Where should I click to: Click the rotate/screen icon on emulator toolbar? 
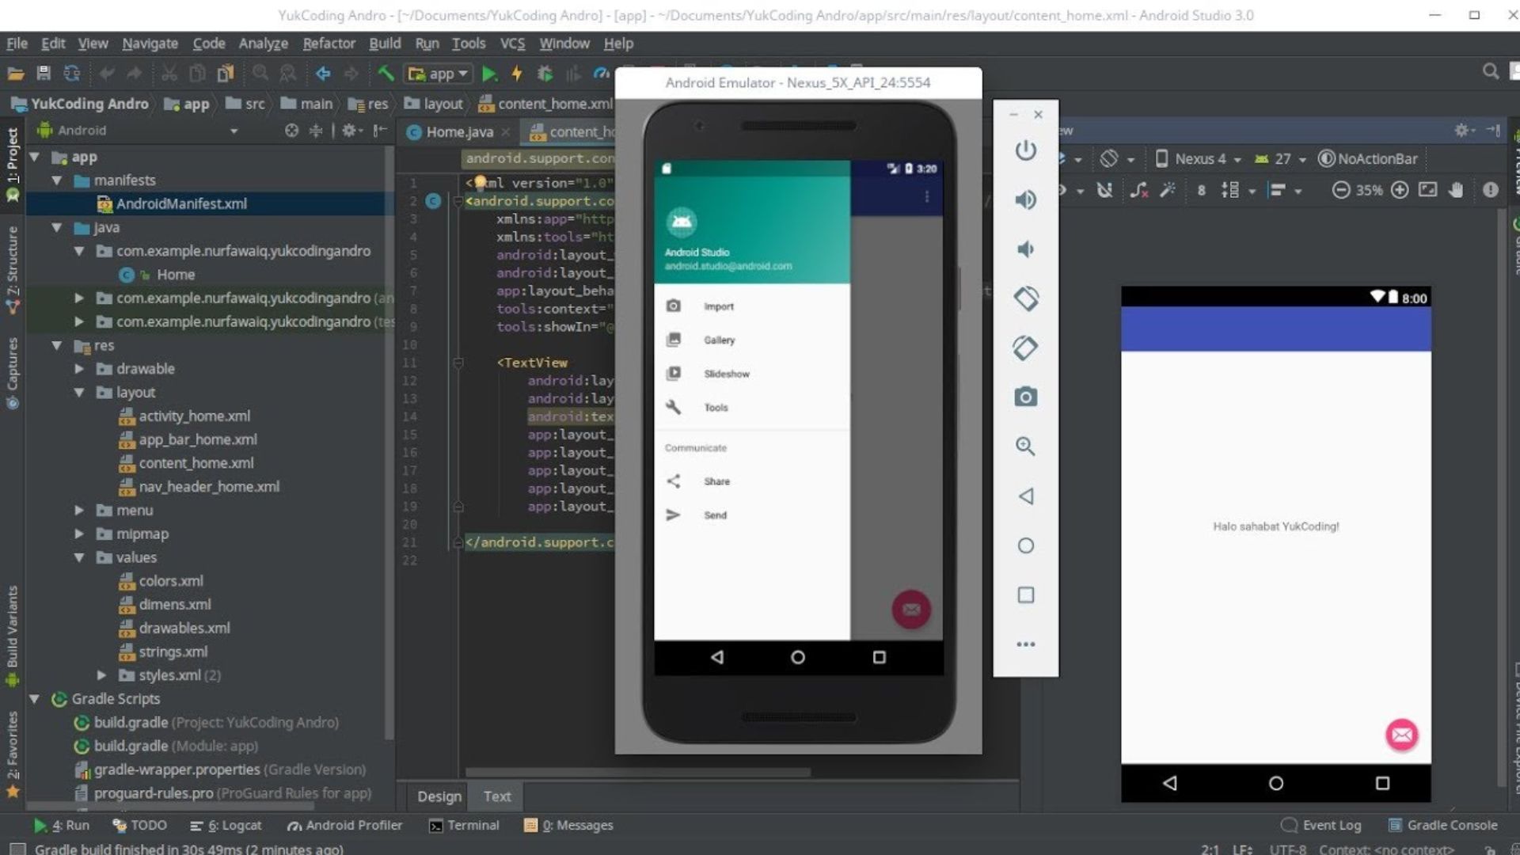[x=1025, y=298]
